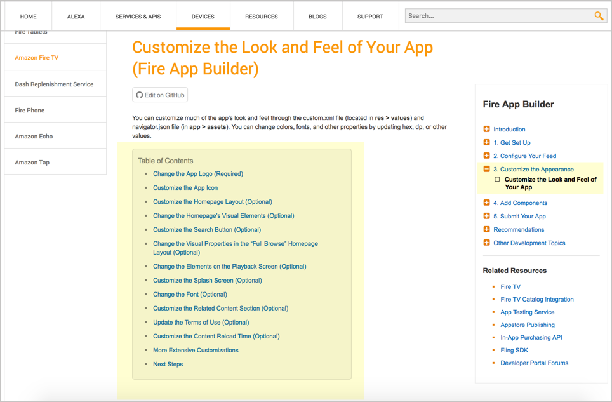Viewport: 612px width, 402px height.
Task: Open the Customize the Splash Screen link
Action: (x=207, y=280)
